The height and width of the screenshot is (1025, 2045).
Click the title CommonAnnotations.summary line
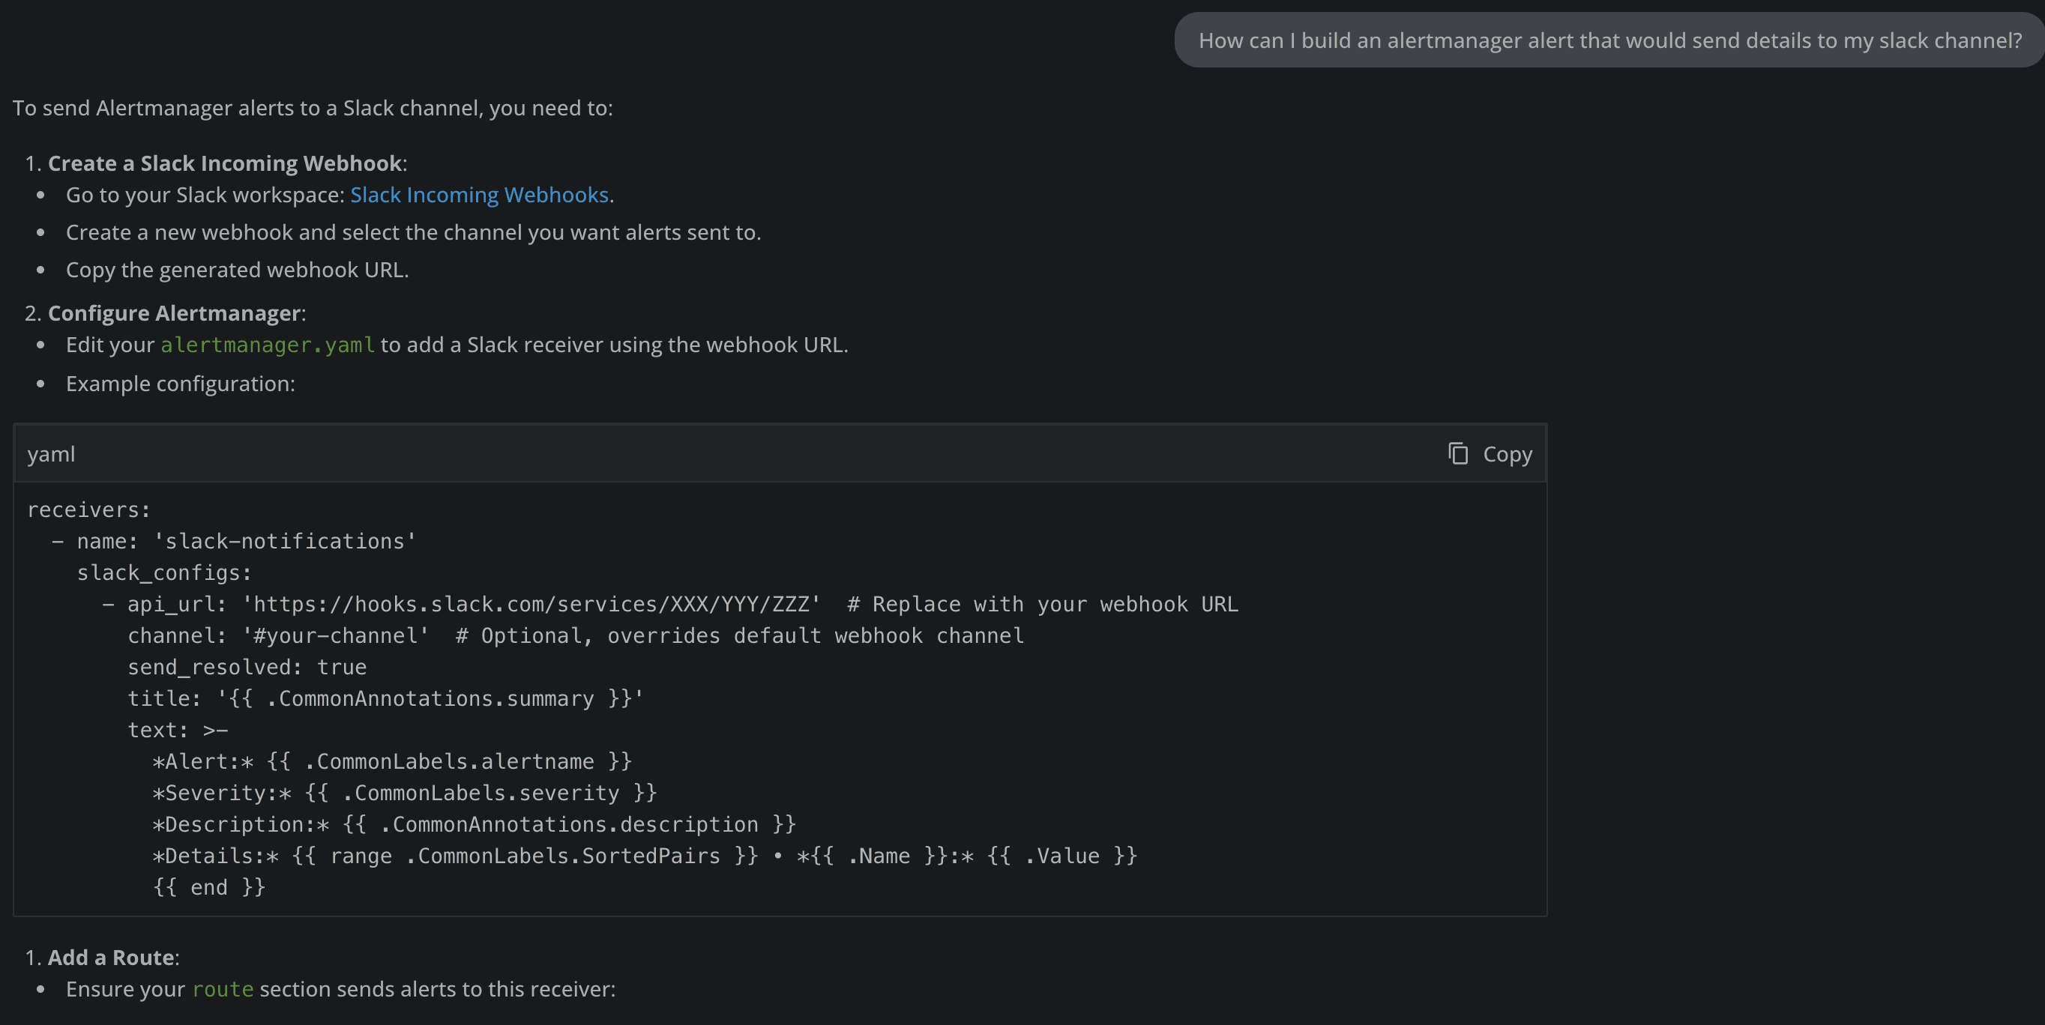(x=385, y=699)
